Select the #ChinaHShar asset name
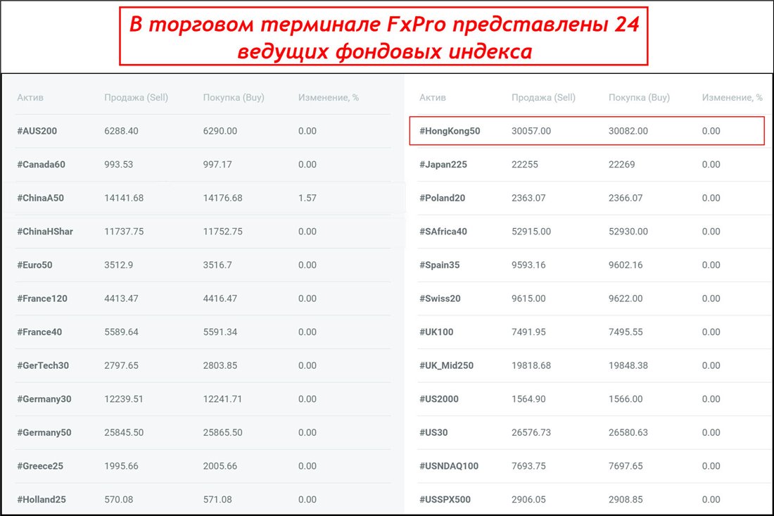 coord(45,232)
